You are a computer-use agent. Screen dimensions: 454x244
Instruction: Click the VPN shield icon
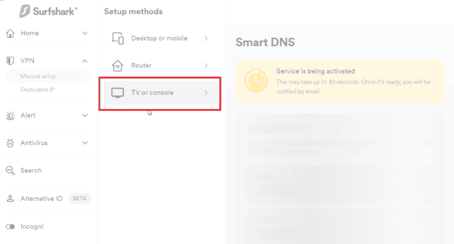point(9,61)
